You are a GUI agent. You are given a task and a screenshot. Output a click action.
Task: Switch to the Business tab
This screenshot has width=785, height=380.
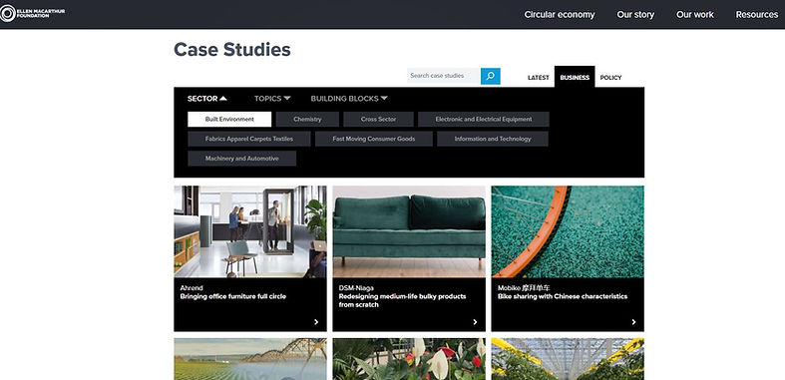575,77
